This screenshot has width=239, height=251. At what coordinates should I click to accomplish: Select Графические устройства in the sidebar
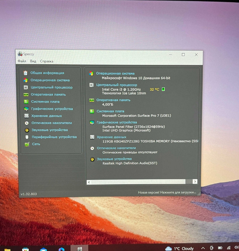(x=52, y=109)
